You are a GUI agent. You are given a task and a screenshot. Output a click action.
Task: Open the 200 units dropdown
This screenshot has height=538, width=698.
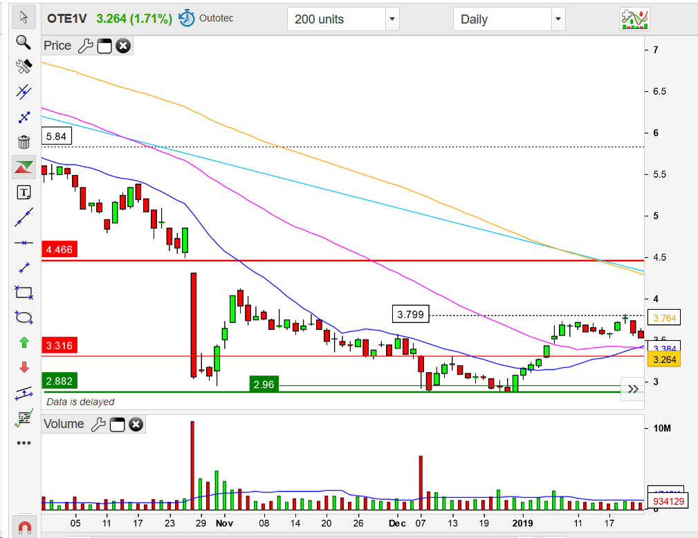[392, 19]
